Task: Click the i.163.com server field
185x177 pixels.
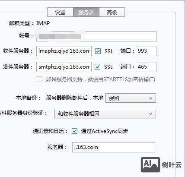Action: [x=114, y=147]
